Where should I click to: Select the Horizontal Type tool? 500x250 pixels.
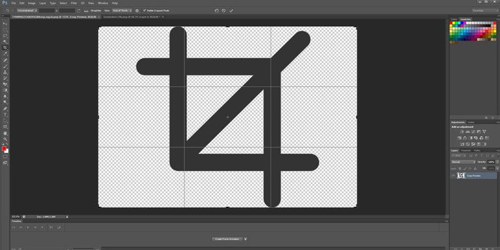[x=5, y=115]
